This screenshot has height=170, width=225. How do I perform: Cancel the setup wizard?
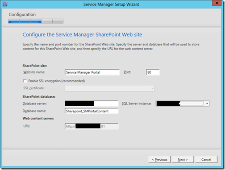[x=206, y=160]
